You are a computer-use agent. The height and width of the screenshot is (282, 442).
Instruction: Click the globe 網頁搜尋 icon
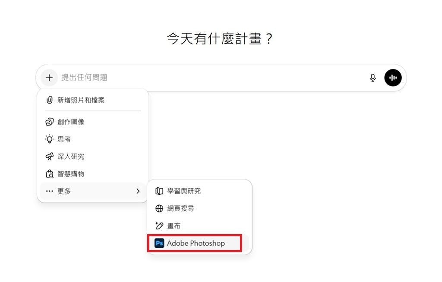point(159,208)
